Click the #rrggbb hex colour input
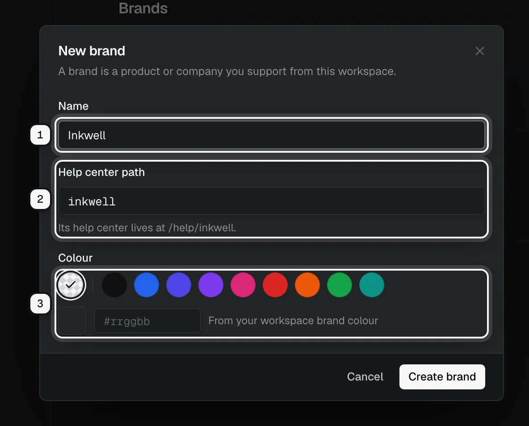This screenshot has height=426, width=529. (x=147, y=321)
